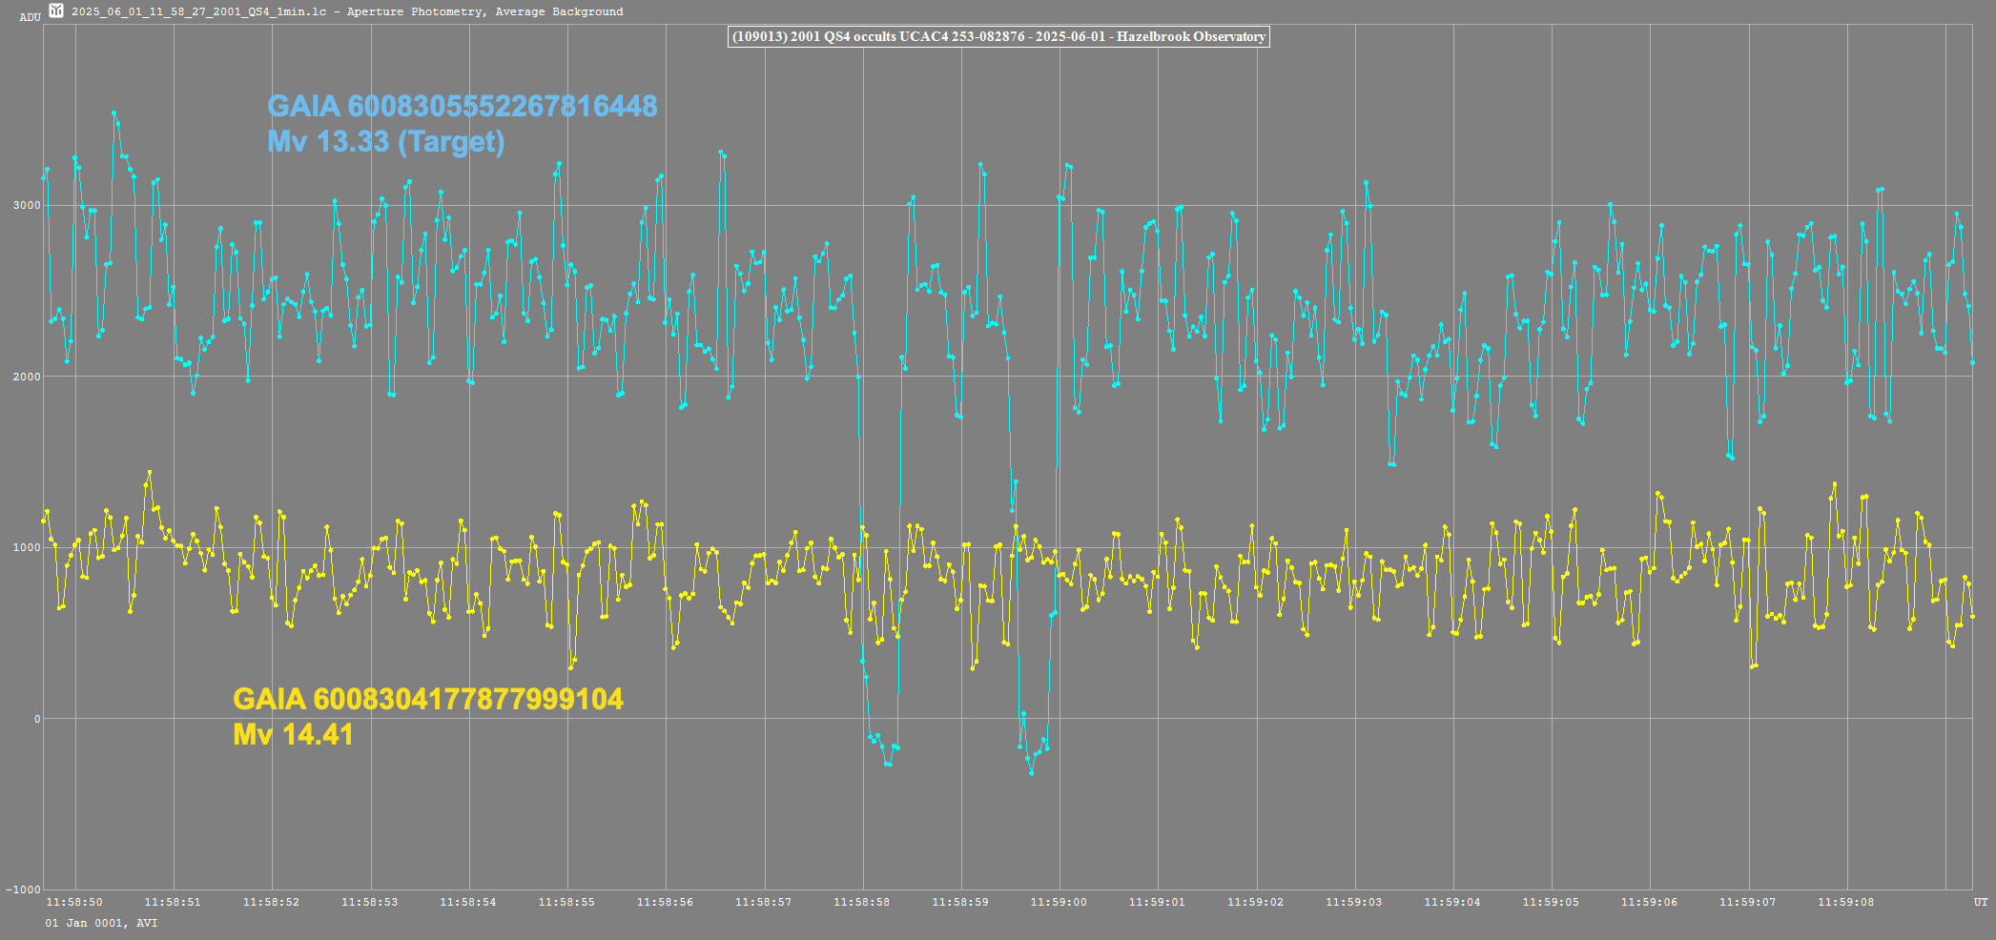This screenshot has width=1996, height=940.
Task: Click the -1000 tick on the Y axis
Action: (24, 889)
